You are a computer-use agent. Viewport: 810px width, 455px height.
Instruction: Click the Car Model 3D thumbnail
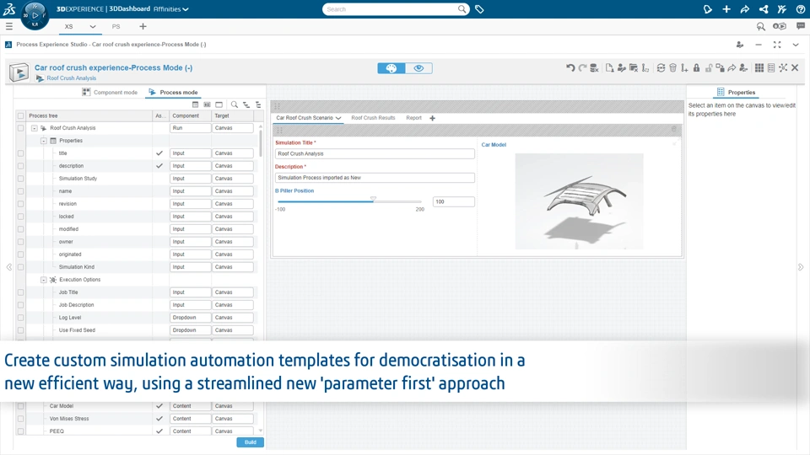point(579,201)
